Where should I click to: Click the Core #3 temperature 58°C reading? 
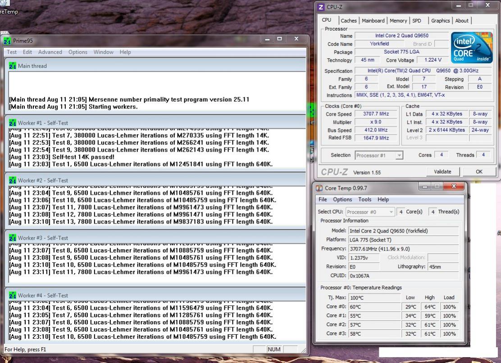374,334
